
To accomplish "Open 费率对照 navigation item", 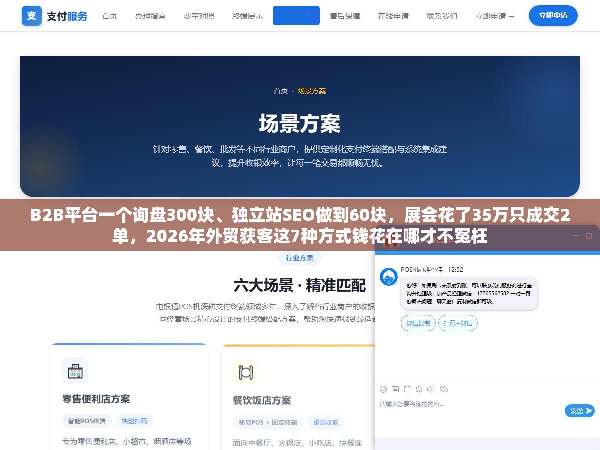I will pyautogui.click(x=199, y=16).
